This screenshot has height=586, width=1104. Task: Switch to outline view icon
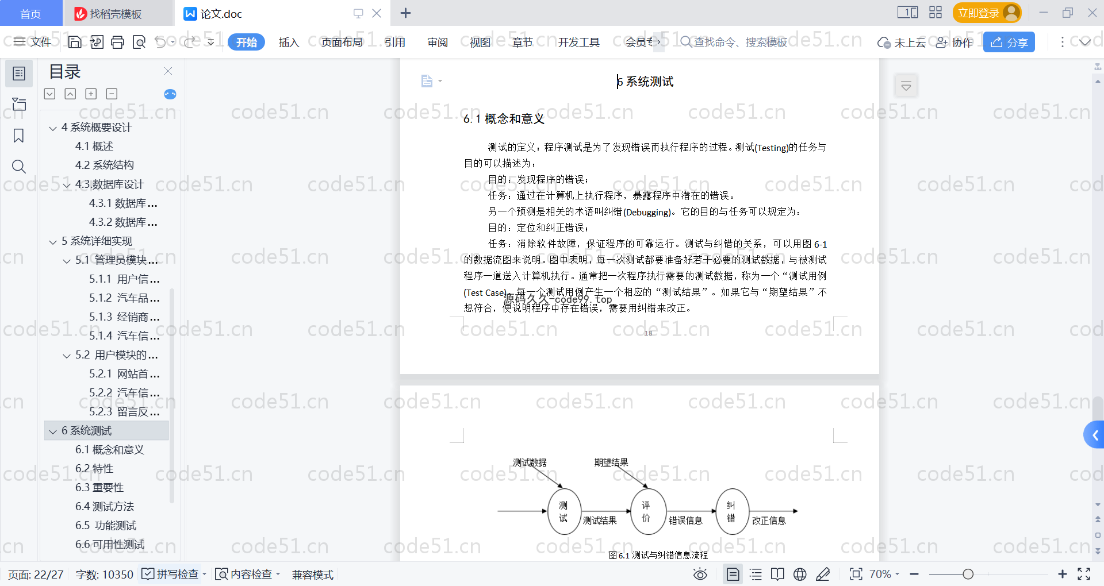pos(756,574)
